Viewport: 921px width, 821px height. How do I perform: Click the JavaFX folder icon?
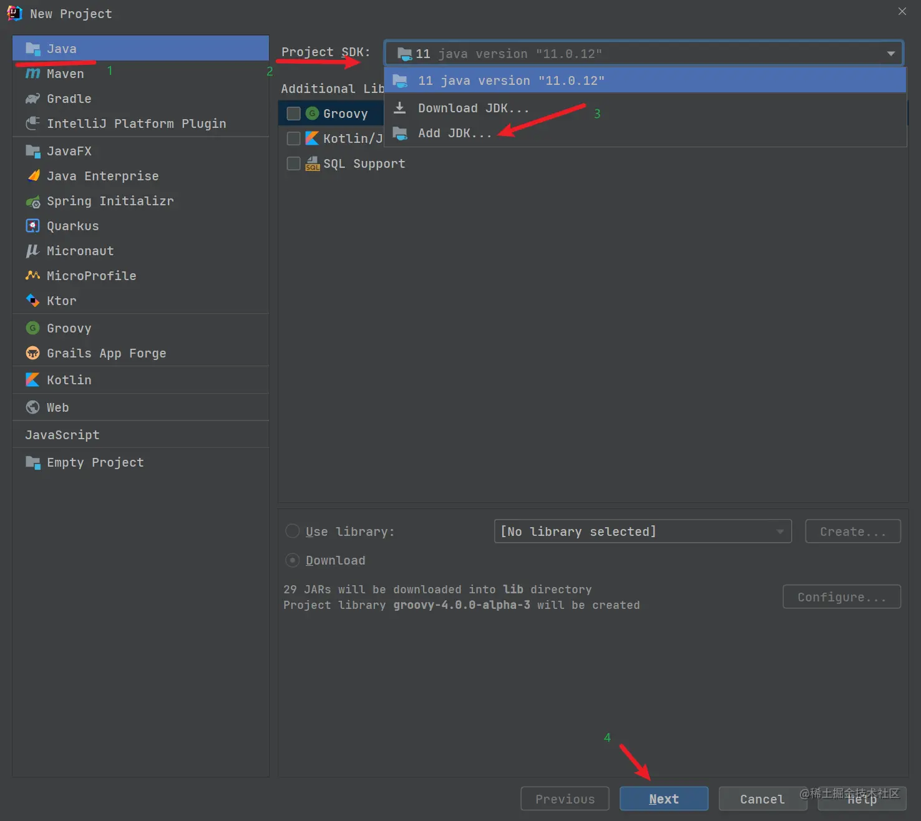32,151
